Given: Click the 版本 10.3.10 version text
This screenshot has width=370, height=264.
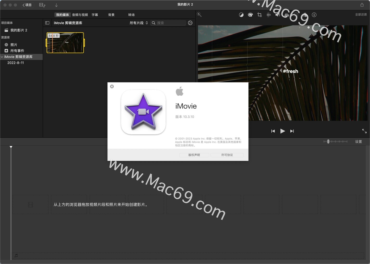Looking at the screenshot, I should (x=184, y=117).
